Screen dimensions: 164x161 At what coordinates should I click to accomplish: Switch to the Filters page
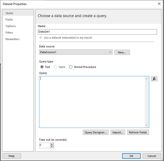[x=18, y=32]
